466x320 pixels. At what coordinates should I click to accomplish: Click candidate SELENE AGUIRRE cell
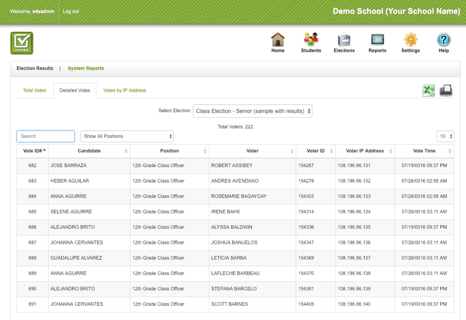(x=89, y=212)
